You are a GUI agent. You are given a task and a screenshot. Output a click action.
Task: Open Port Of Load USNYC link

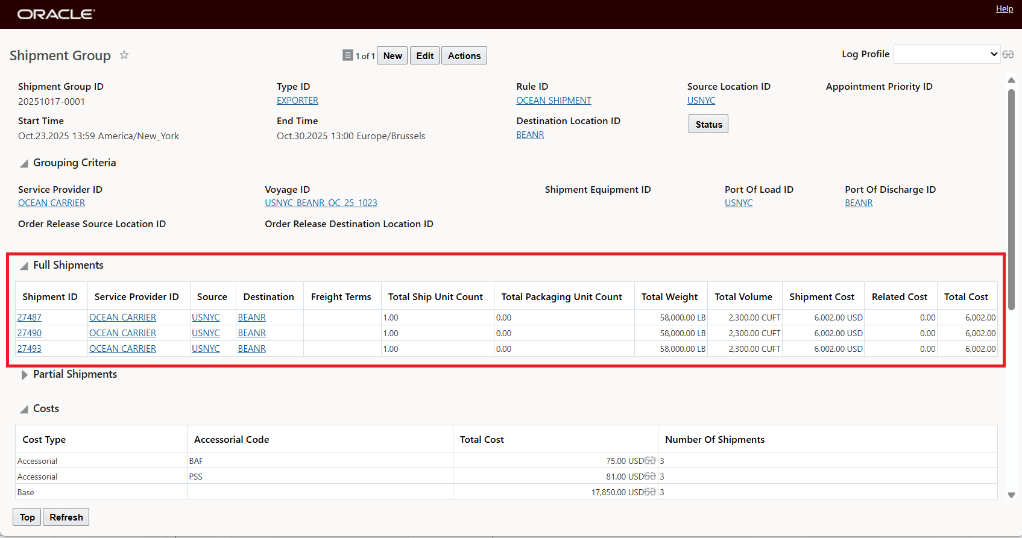(739, 203)
